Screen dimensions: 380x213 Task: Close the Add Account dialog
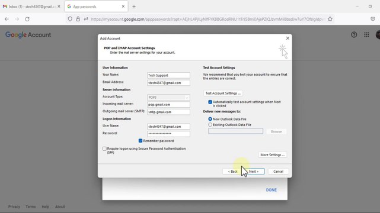pyautogui.click(x=288, y=38)
